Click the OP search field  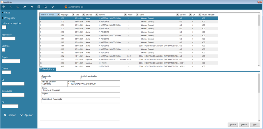pos(10,106)
